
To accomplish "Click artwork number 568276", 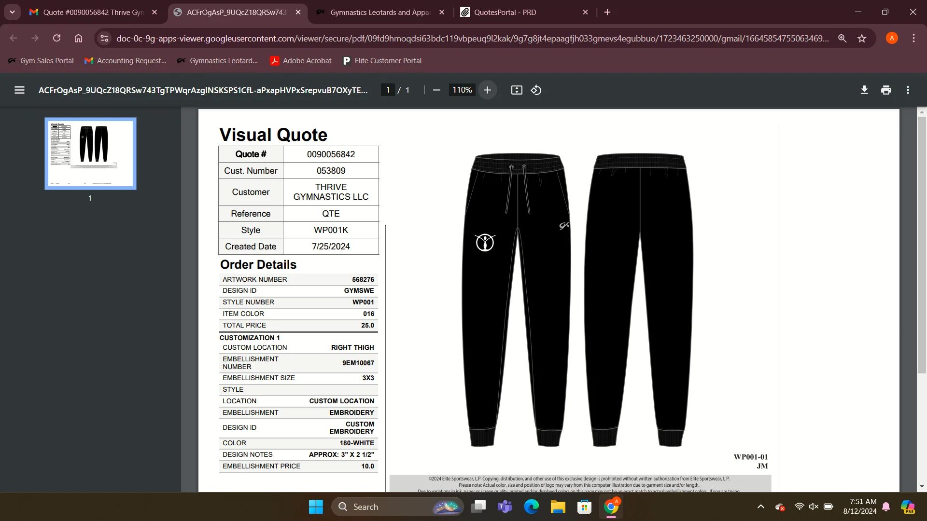I will click(363, 279).
